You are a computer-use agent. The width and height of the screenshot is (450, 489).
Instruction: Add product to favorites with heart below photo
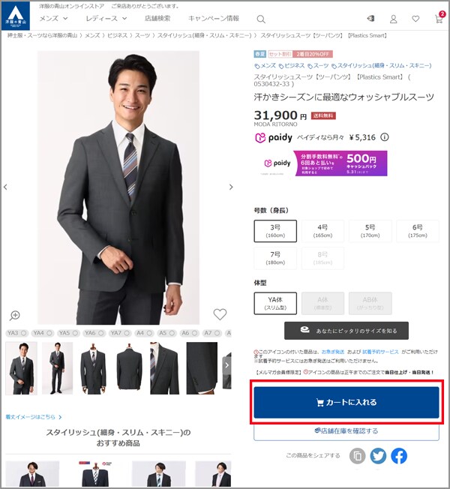pyautogui.click(x=220, y=314)
